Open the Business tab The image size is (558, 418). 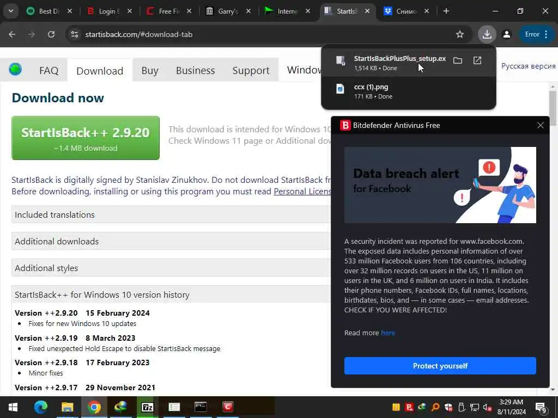tap(196, 70)
